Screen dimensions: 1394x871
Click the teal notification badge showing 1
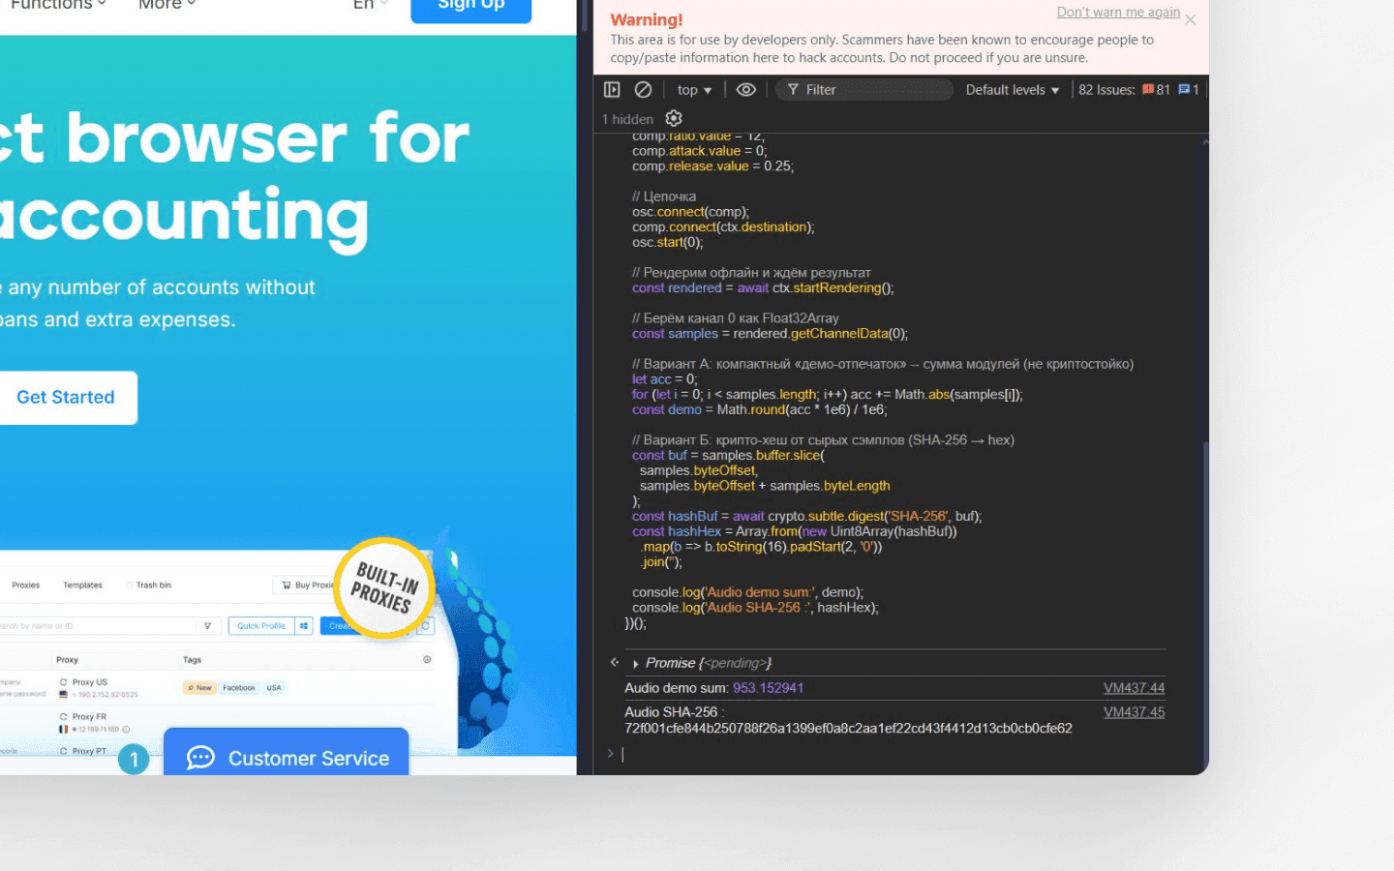coord(134,759)
